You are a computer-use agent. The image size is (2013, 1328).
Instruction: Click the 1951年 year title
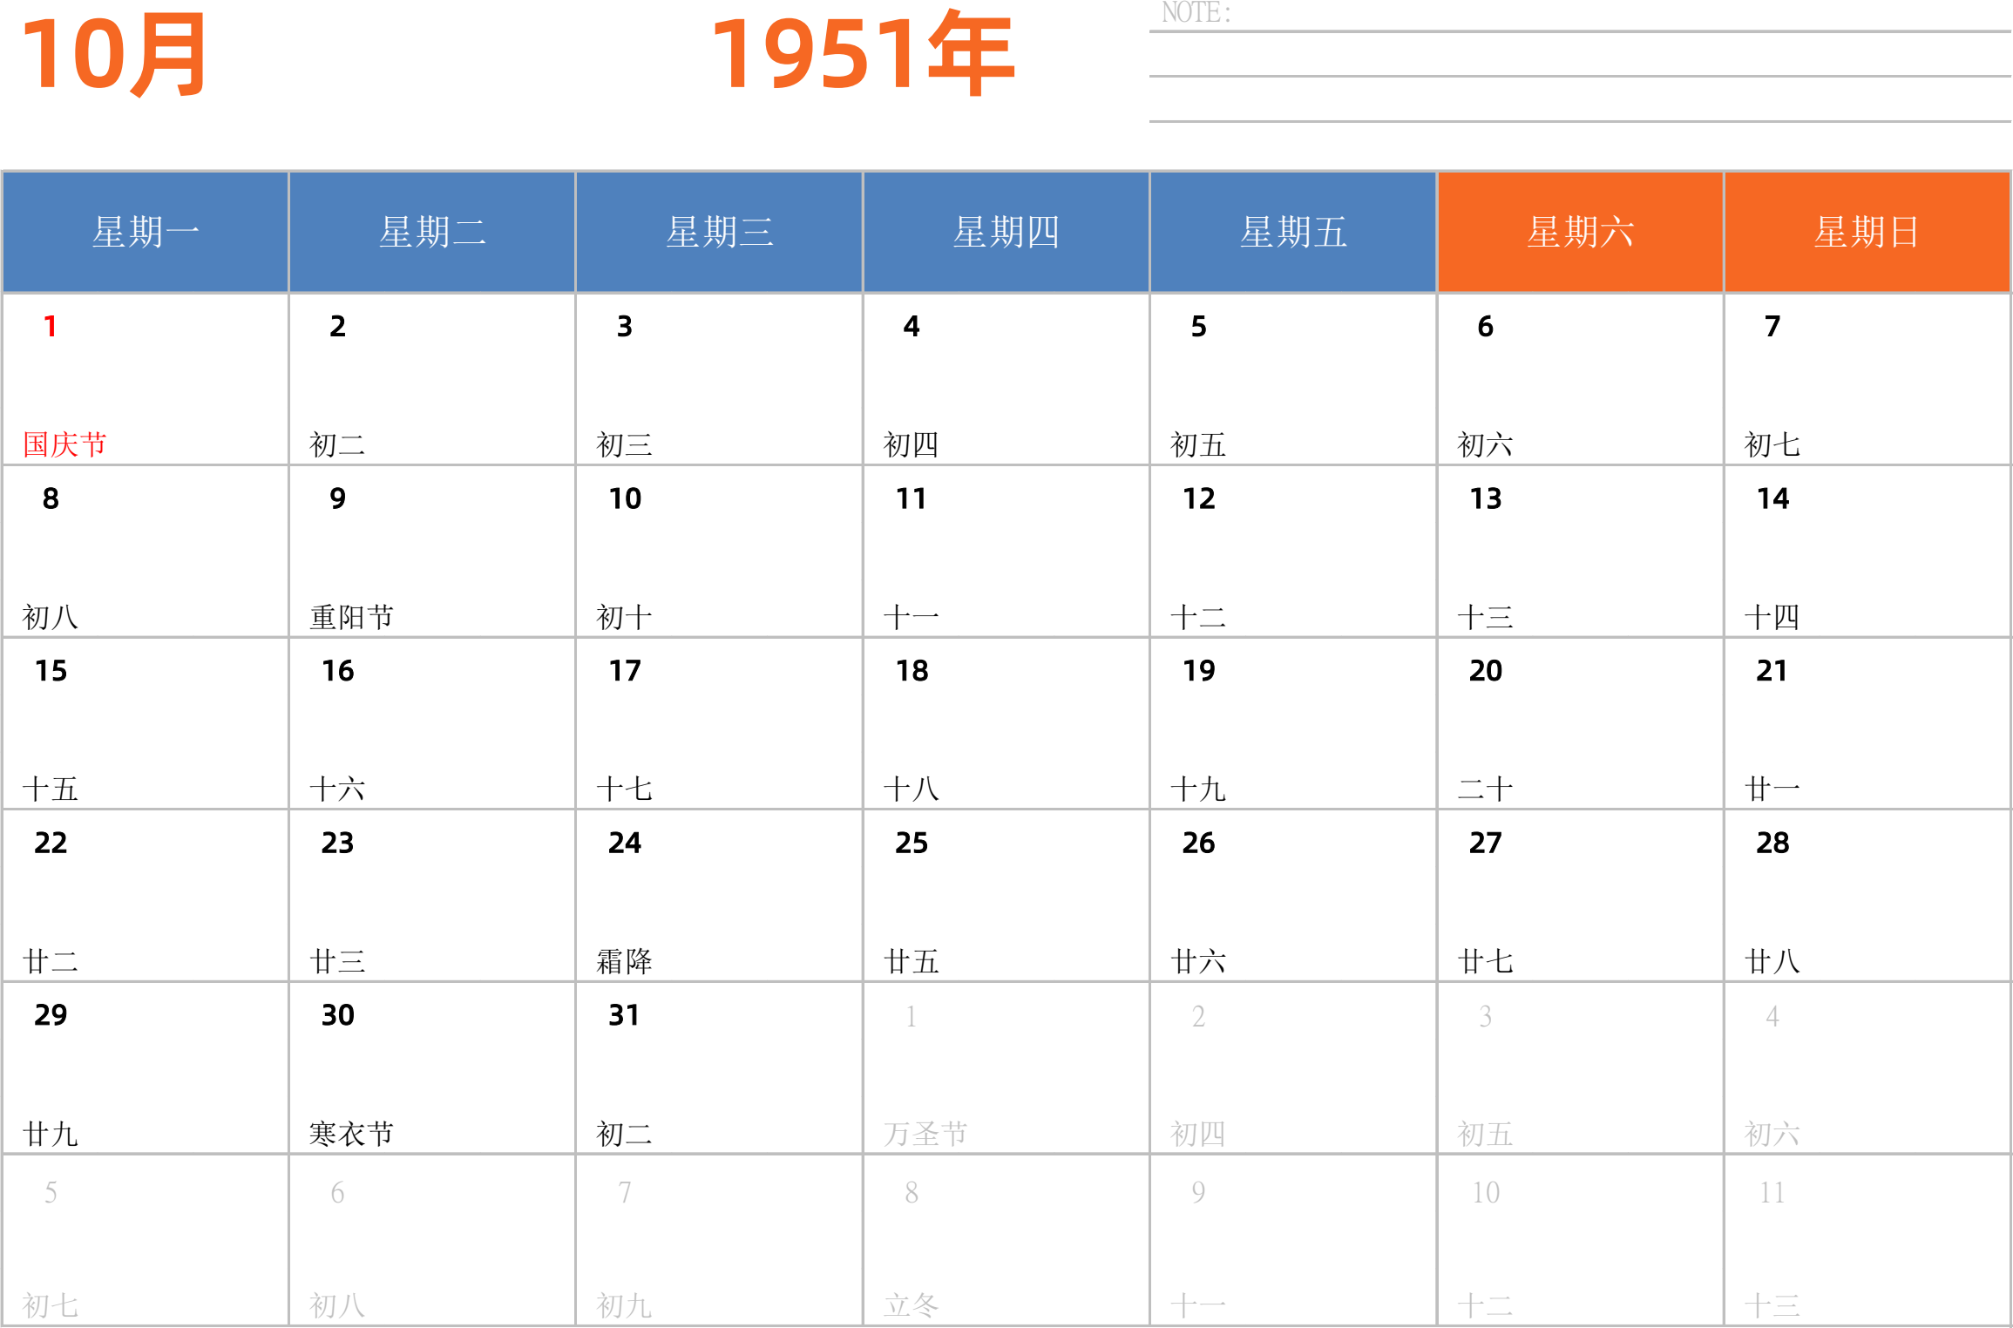point(862,54)
